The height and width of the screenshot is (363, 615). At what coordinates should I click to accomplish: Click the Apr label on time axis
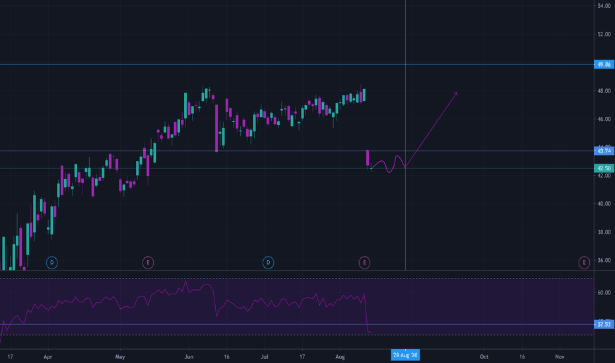(x=48, y=356)
